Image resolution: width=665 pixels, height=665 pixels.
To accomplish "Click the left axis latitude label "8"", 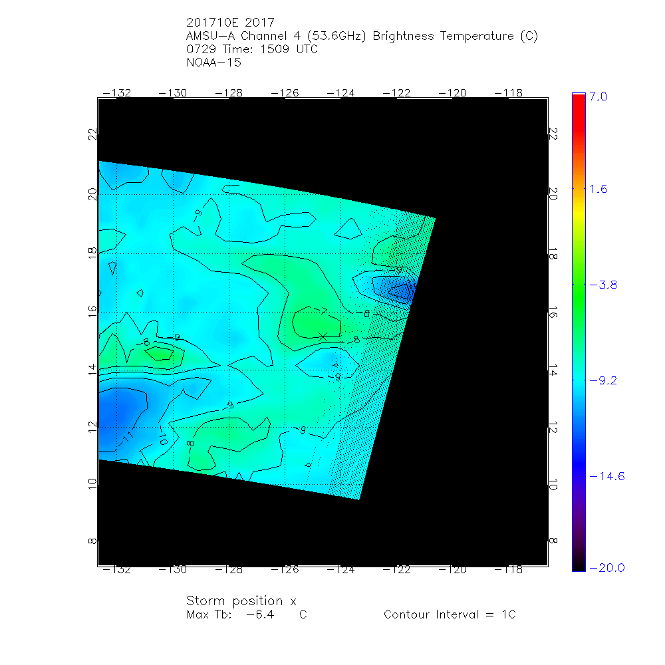I will point(92,541).
